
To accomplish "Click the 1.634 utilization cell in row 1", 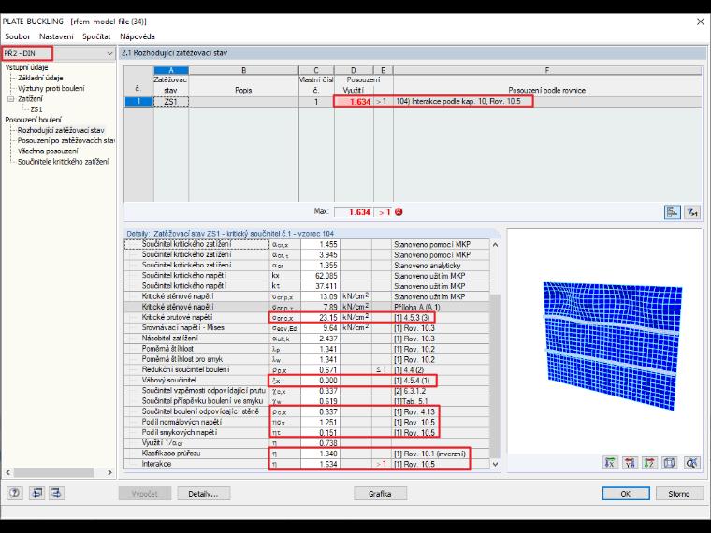I will pos(354,102).
